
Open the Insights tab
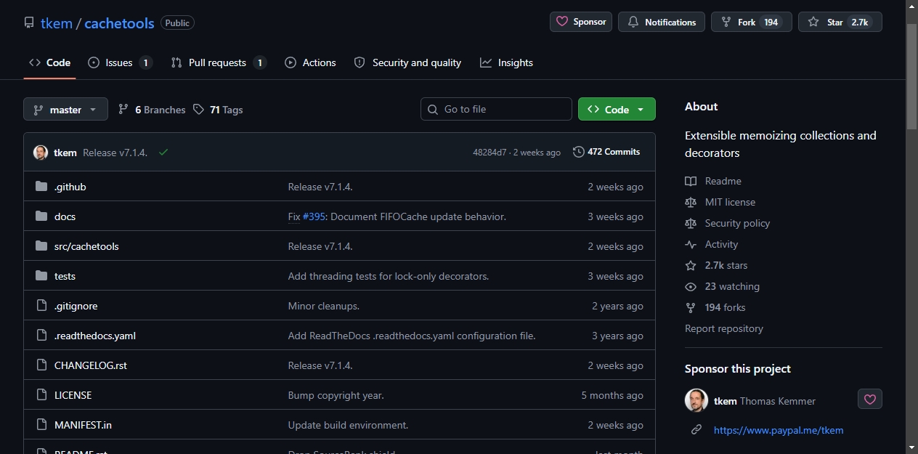pos(507,62)
